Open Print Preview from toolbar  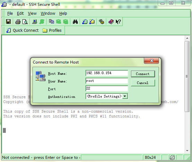click(x=25, y=22)
